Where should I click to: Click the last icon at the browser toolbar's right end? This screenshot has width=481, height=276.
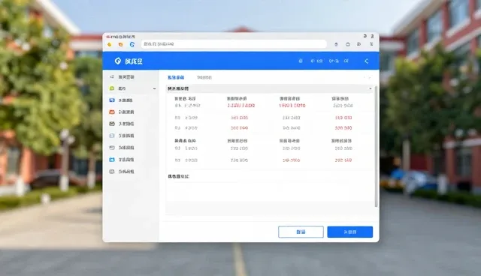pyautogui.click(x=371, y=44)
